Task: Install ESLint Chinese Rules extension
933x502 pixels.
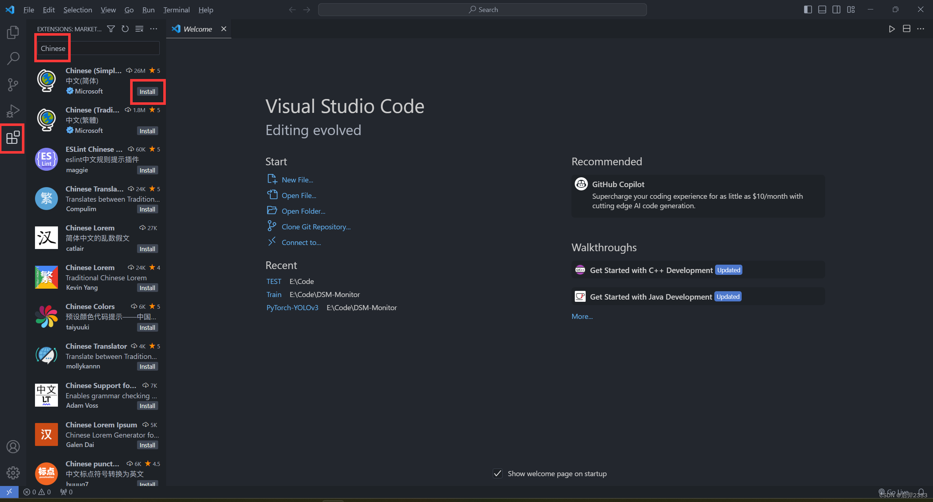Action: [x=147, y=170]
